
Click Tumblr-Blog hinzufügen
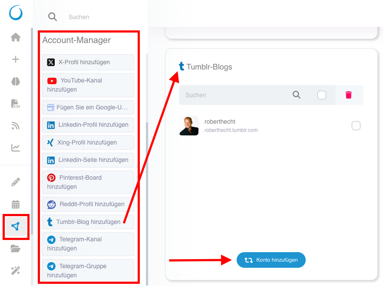(x=88, y=222)
